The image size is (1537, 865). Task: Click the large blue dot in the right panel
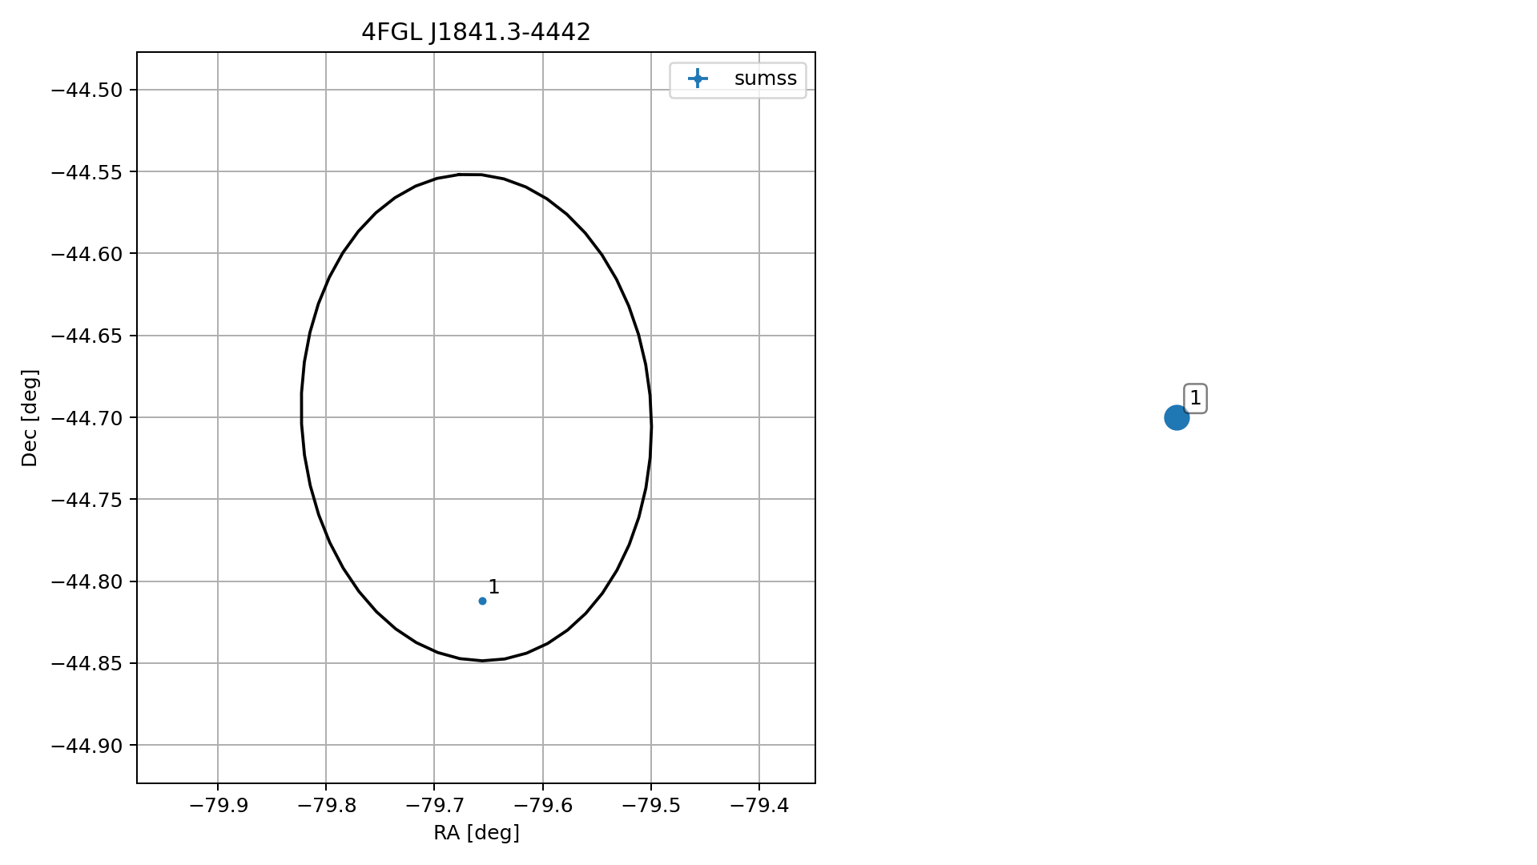pyautogui.click(x=1176, y=417)
